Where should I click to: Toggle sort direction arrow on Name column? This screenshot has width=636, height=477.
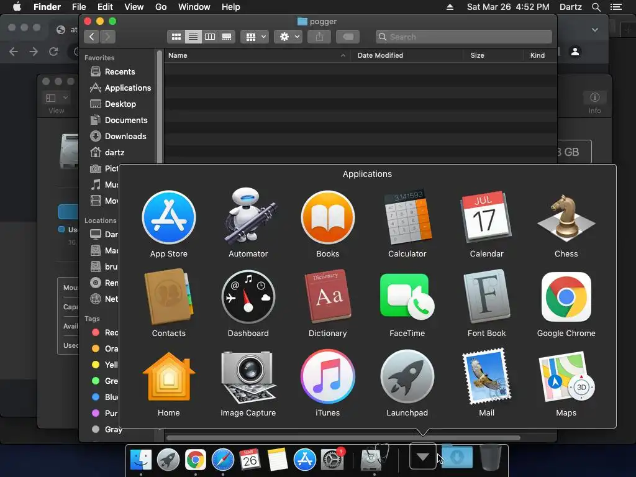coord(343,55)
